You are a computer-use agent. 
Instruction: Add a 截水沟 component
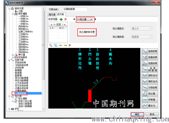[x=150, y=106]
